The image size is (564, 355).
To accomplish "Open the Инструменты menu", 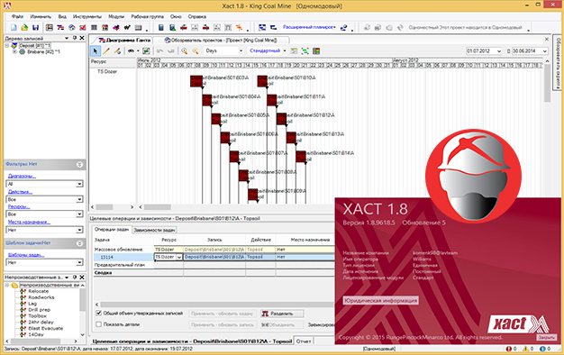I will pyautogui.click(x=87, y=16).
